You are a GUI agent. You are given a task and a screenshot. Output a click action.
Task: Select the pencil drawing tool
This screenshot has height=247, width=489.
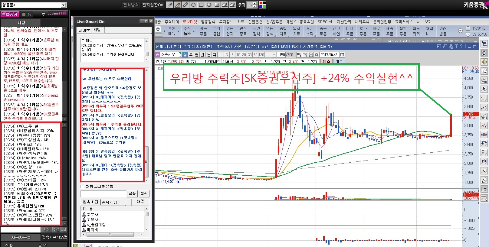[x=178, y=5]
